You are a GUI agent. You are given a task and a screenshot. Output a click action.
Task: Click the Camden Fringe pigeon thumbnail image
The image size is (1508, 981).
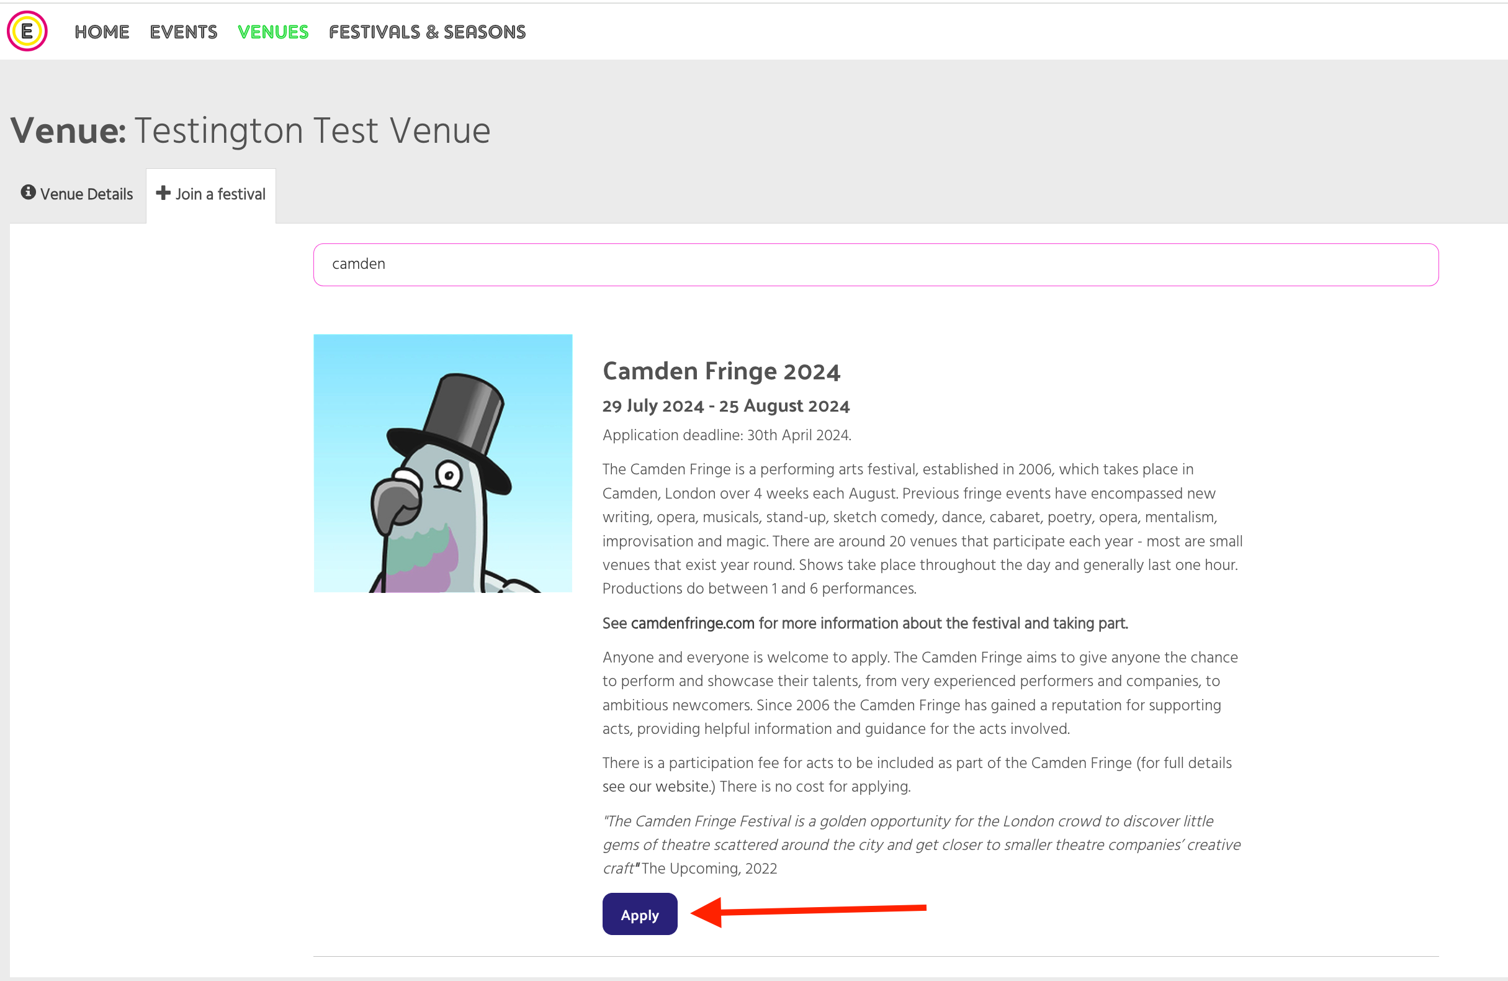pyautogui.click(x=443, y=463)
